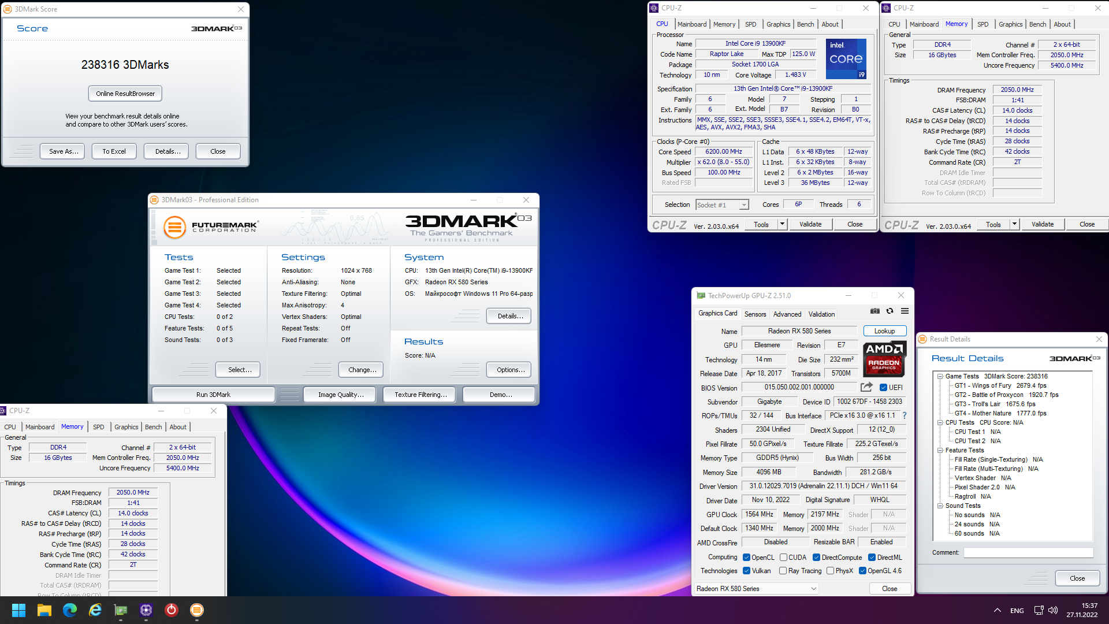Screen dimensions: 1109x624
Task: Collapse the Game Tests tree node
Action: (940, 376)
